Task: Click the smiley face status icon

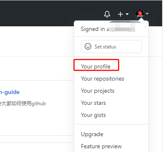Action: tap(88, 46)
